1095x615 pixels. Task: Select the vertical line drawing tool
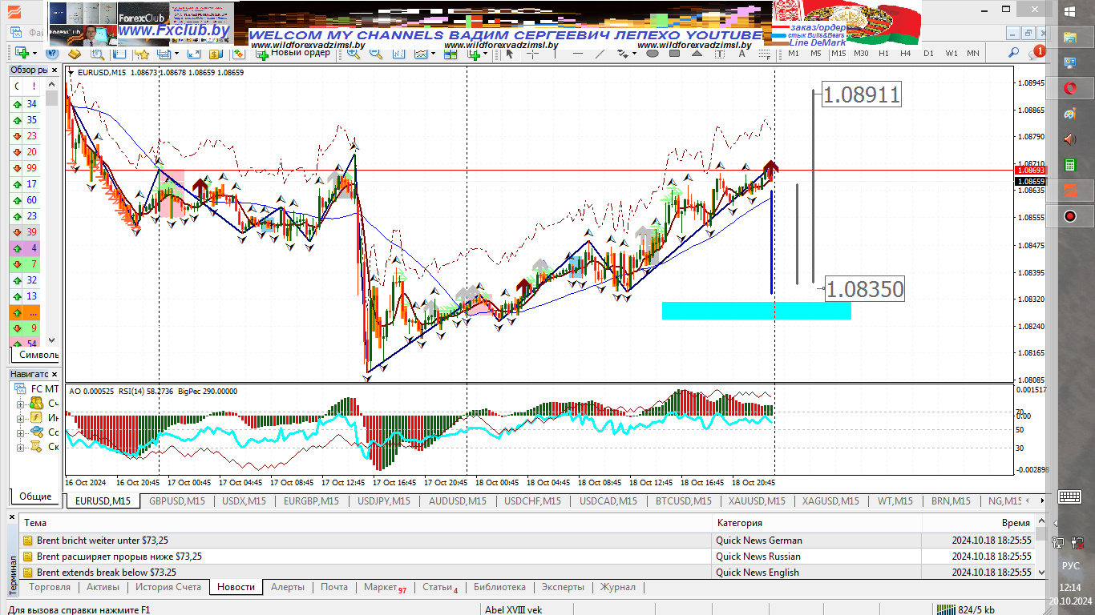click(x=555, y=53)
